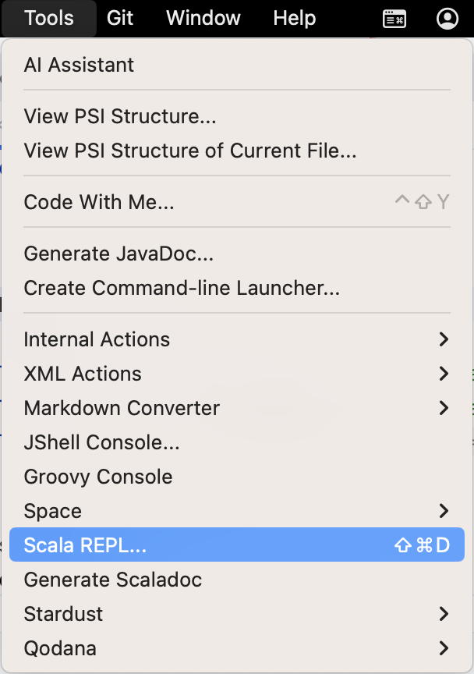474x674 pixels.
Task: Expand the Markdown Converter submenu
Action: coord(122,408)
